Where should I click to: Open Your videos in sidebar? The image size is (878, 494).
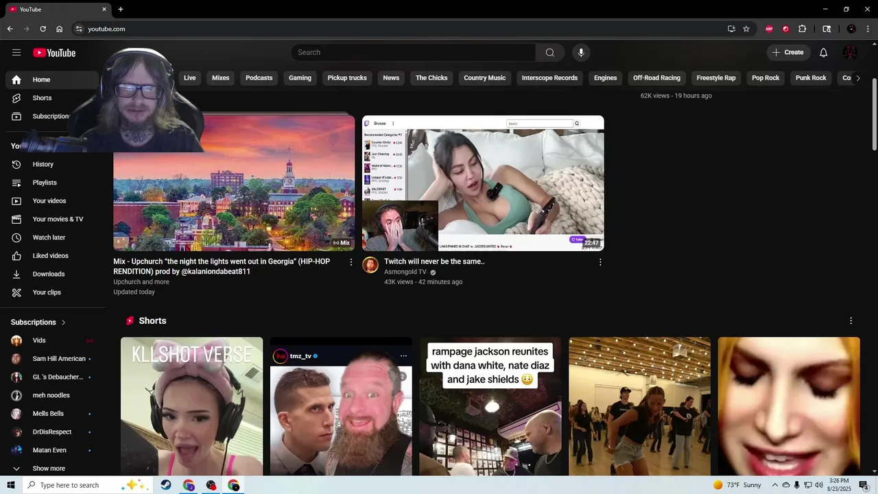tap(52, 201)
